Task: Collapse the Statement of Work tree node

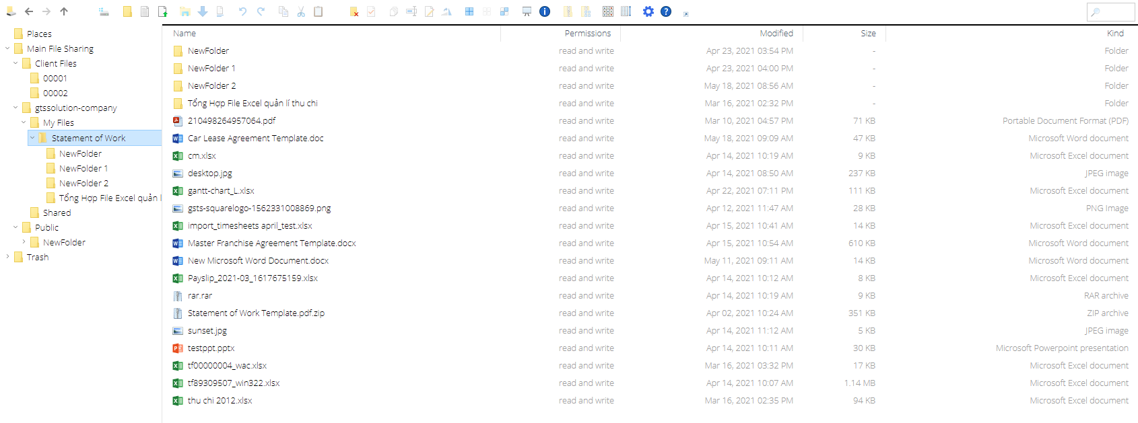Action: (x=32, y=138)
